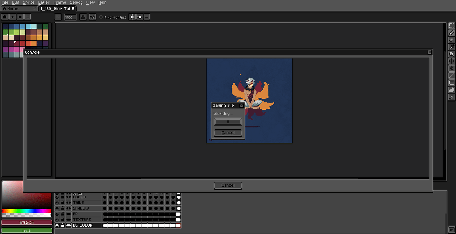The width and height of the screenshot is (456, 234).
Task: Click Cancel at bottom of Console window
Action: (x=228, y=185)
